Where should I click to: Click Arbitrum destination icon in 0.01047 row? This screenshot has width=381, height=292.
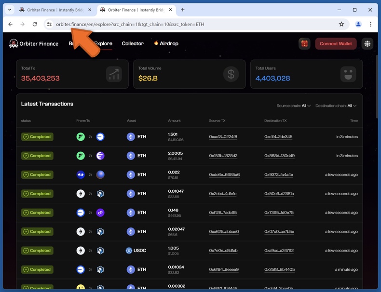click(100, 194)
